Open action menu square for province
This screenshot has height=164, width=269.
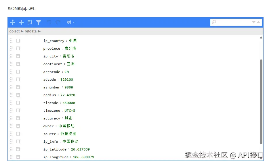pos(18,49)
